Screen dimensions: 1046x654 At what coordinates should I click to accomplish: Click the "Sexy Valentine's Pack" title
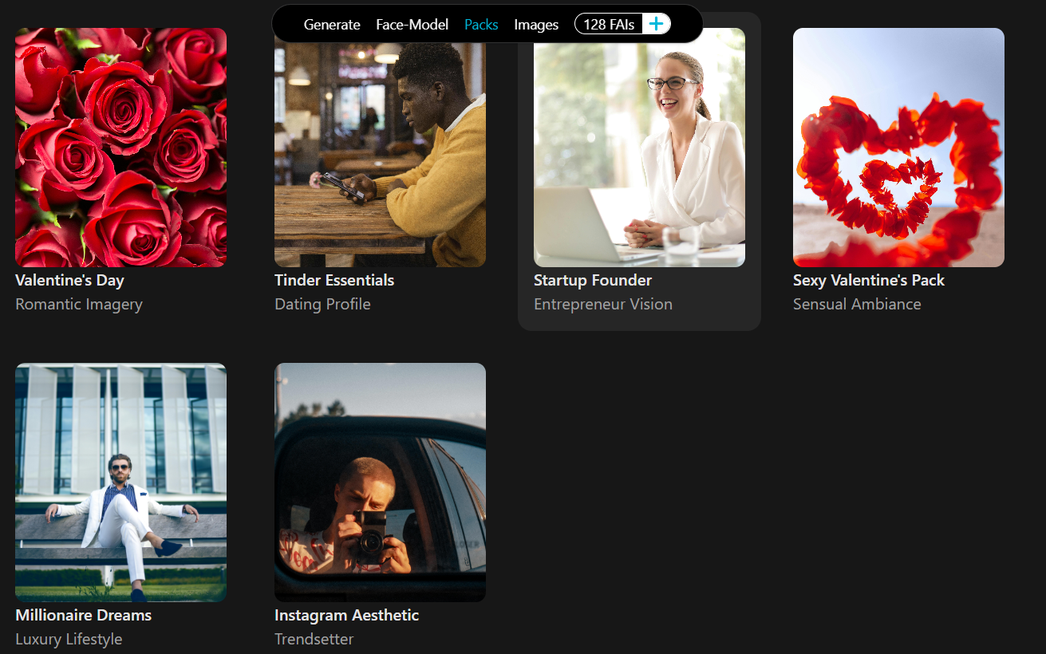[x=869, y=280]
